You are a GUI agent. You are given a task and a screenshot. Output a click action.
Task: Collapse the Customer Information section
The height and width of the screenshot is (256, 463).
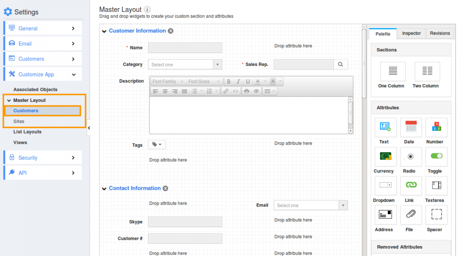(104, 31)
